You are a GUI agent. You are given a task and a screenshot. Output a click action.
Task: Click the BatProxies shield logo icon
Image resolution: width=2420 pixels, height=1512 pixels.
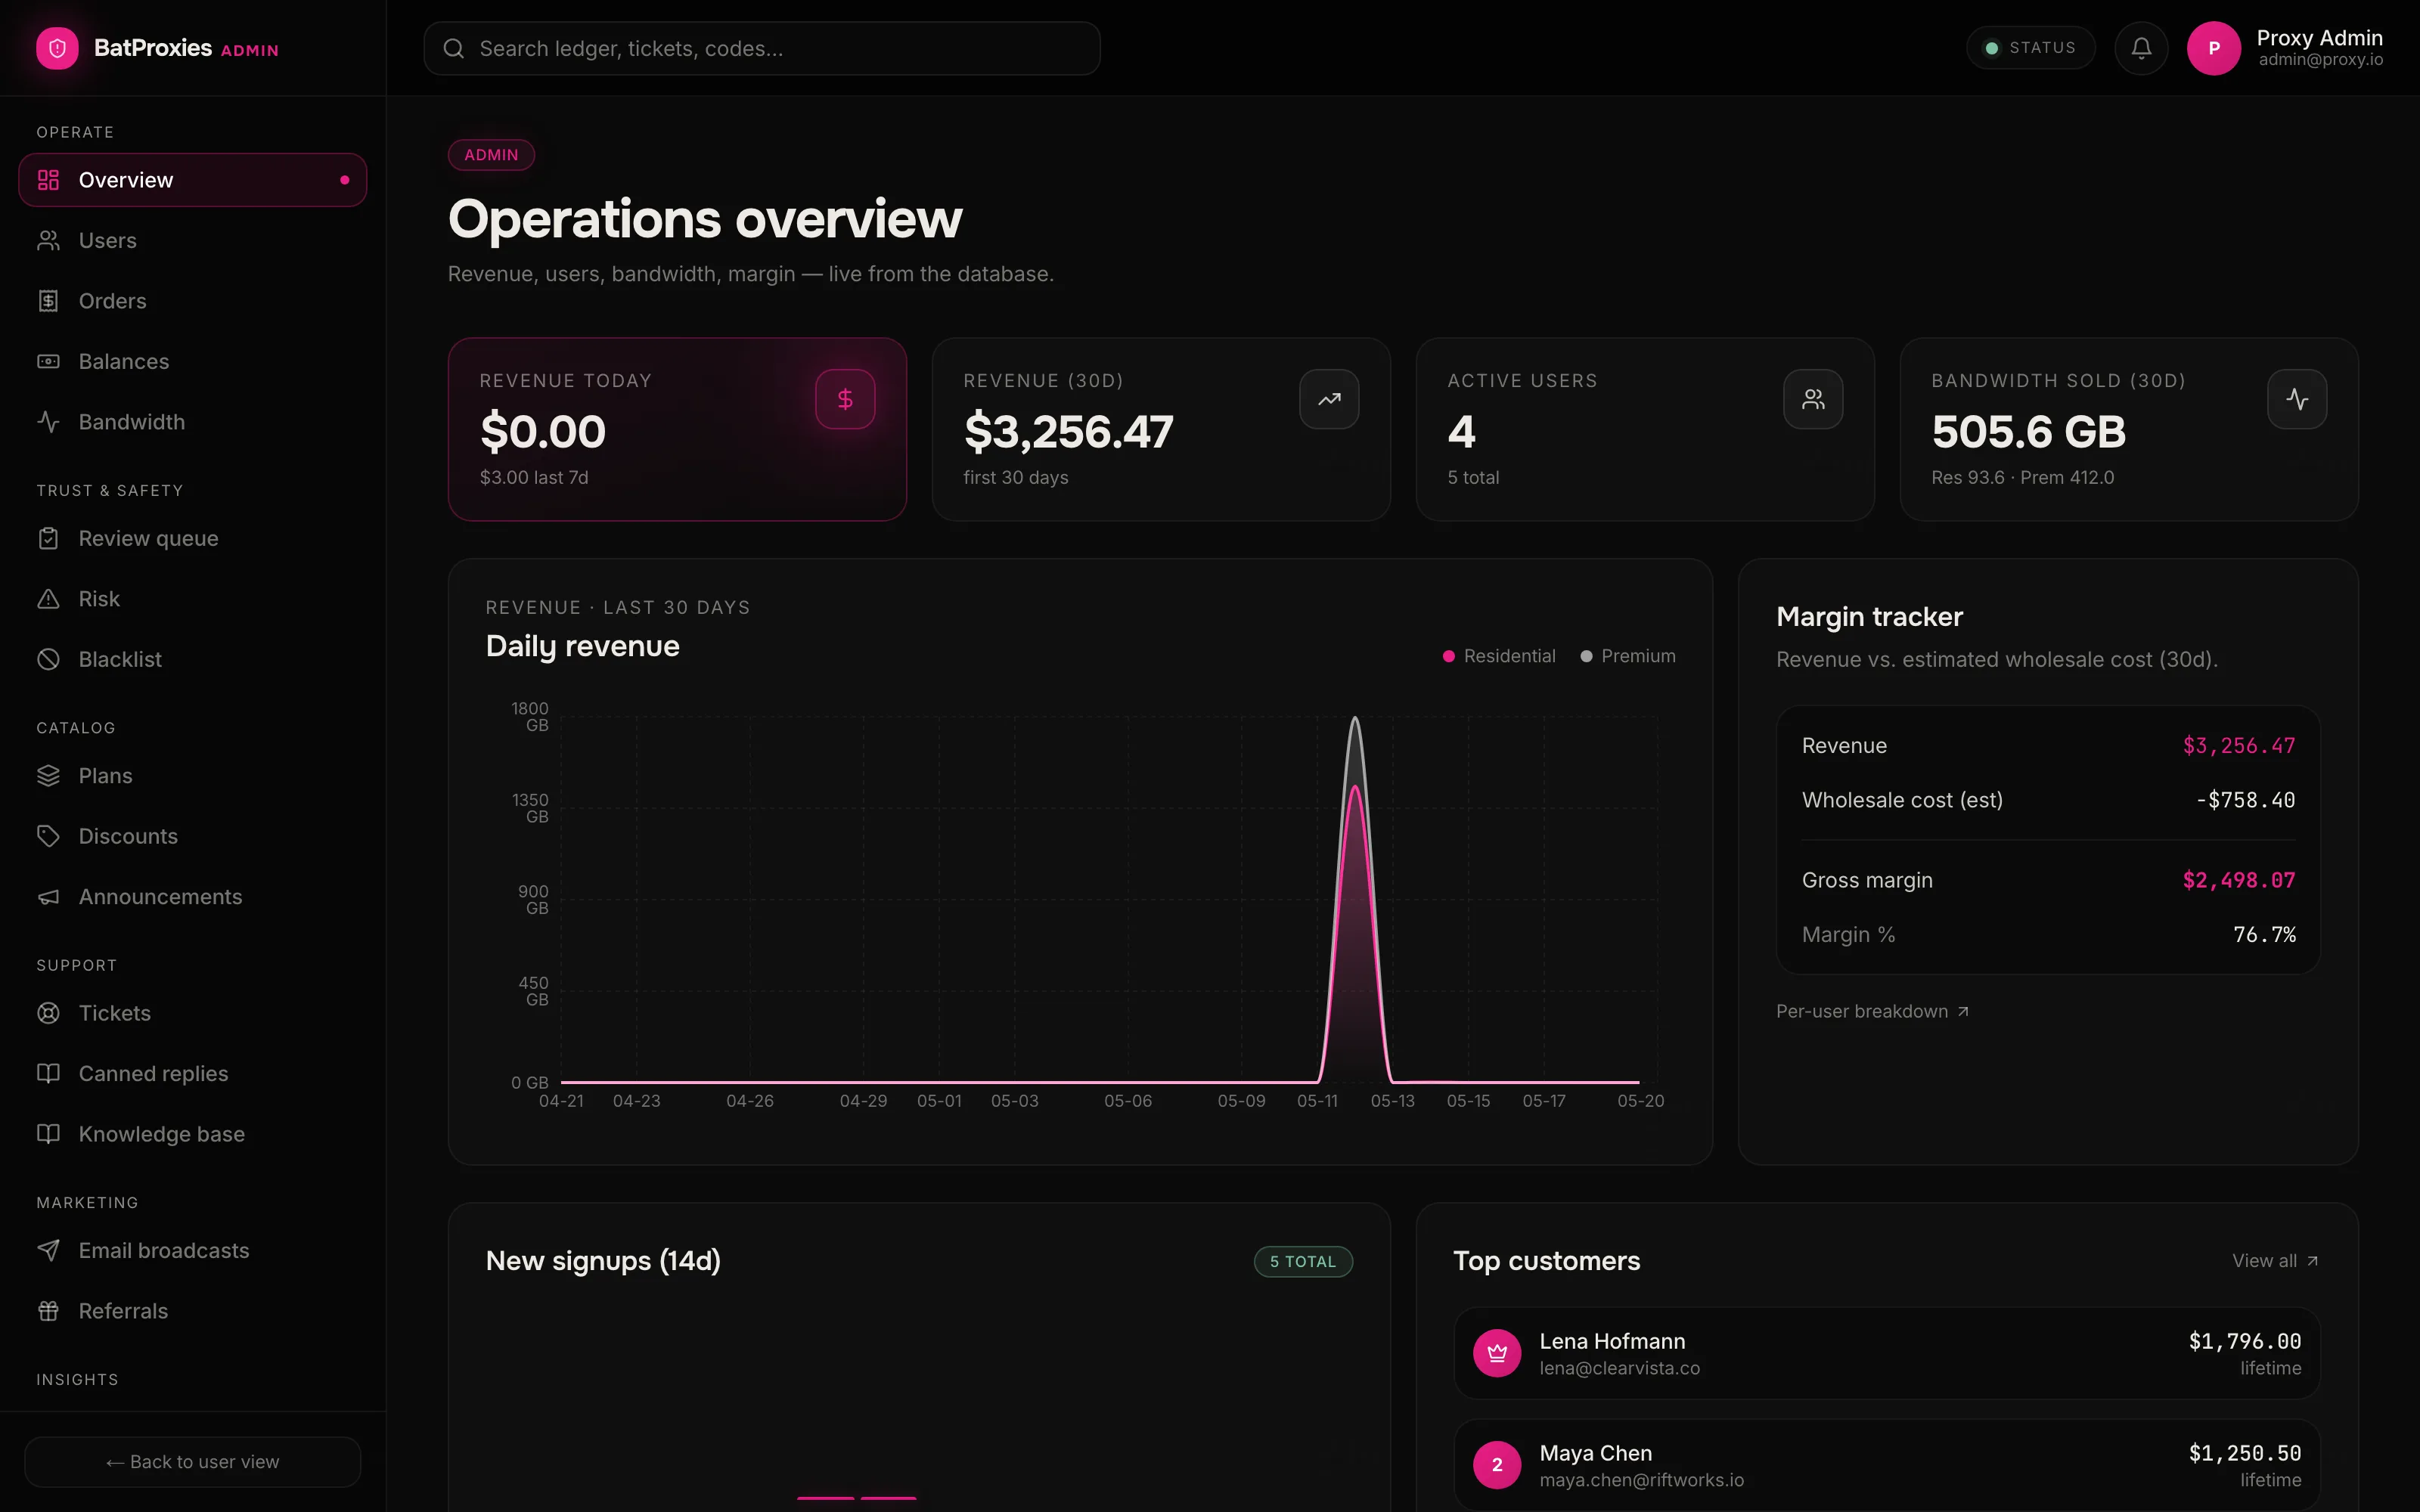(x=57, y=48)
